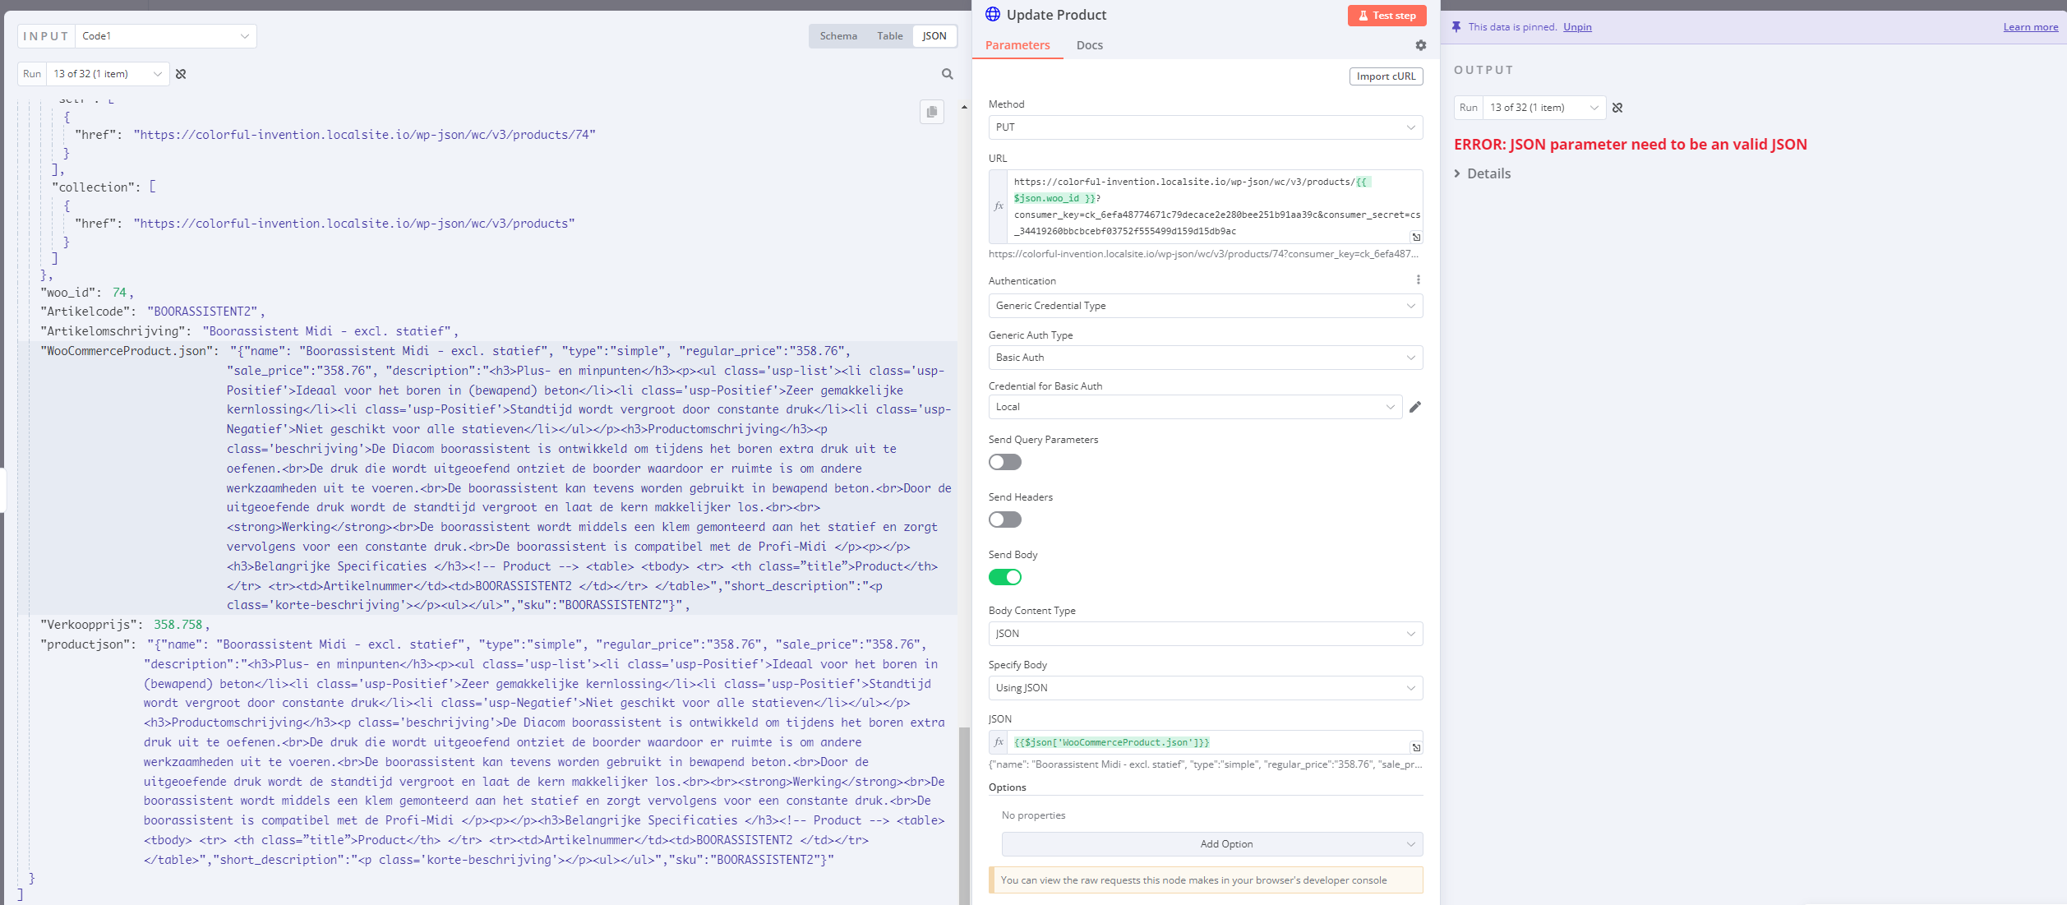
Task: Expand the JSON expression editor icon
Action: coord(1416,747)
